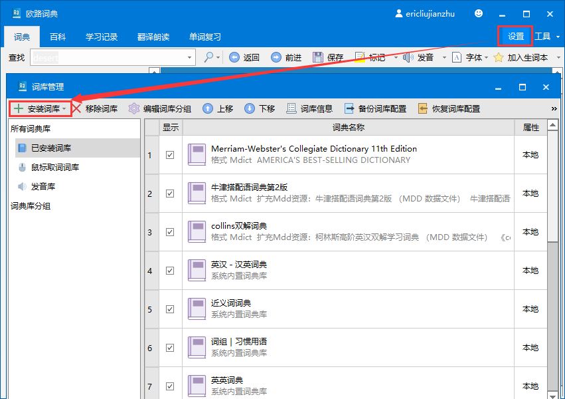Toggle display checkbox for 英汉 - 汉英词典

tap(170, 271)
